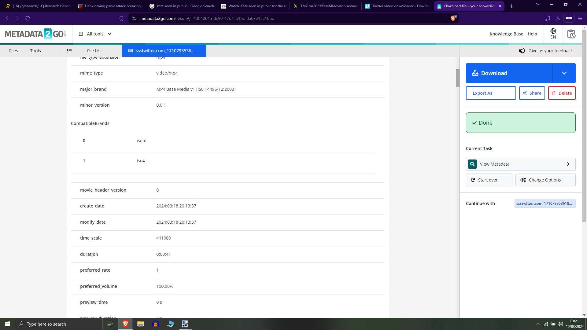Click the metadata2go.com address bar

tap(287, 18)
